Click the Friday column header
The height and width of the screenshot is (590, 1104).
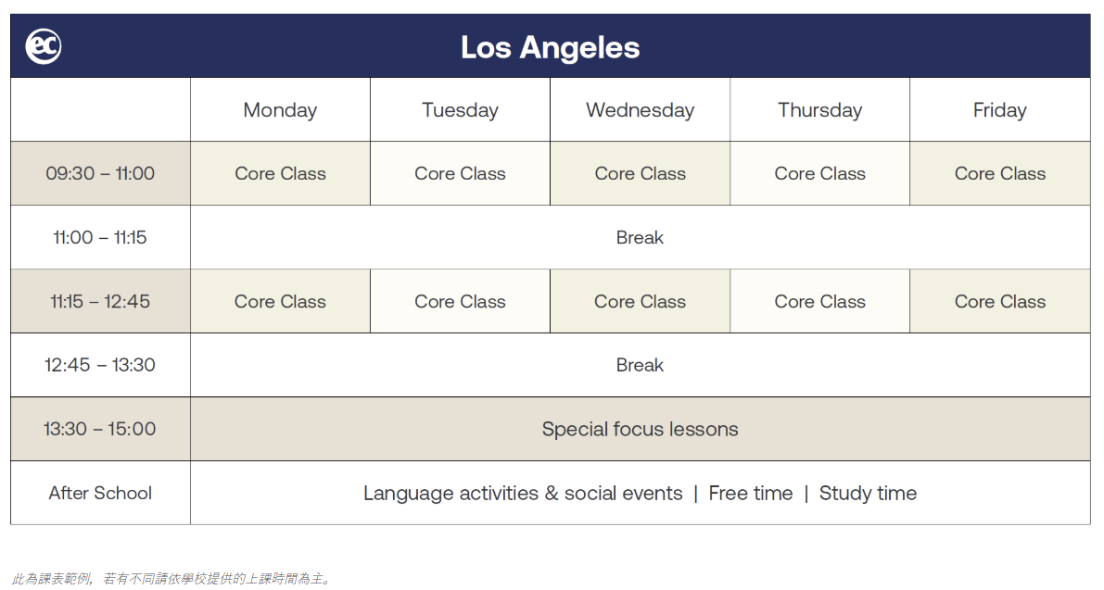(1000, 109)
